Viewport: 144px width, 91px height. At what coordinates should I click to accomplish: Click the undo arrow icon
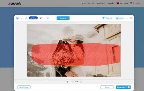[17, 18]
